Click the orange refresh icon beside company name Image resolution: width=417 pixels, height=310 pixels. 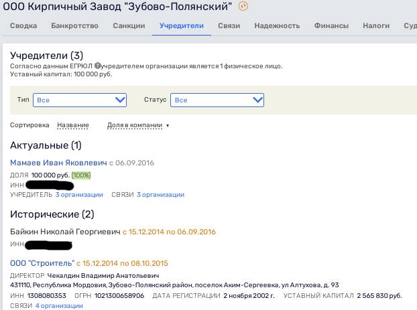[x=243, y=6]
